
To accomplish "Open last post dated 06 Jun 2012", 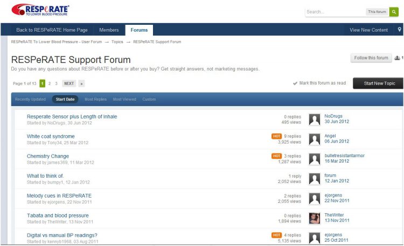I will coord(337,141).
